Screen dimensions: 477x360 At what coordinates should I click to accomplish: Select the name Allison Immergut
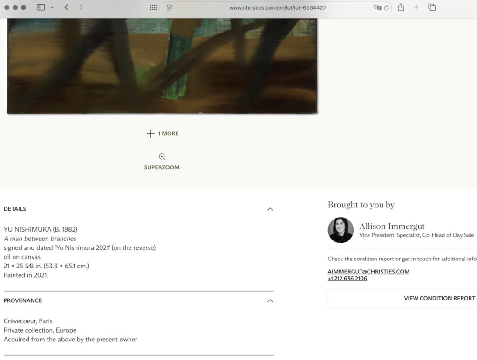392,227
